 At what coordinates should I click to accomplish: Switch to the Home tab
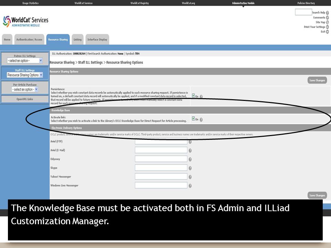(7, 39)
